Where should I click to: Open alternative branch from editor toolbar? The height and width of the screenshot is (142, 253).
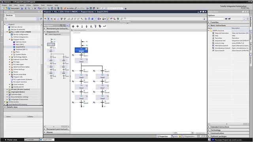96,26
